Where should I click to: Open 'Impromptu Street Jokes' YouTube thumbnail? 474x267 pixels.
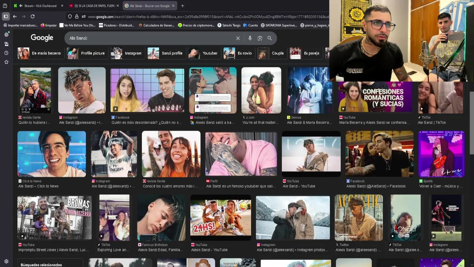coord(54,218)
